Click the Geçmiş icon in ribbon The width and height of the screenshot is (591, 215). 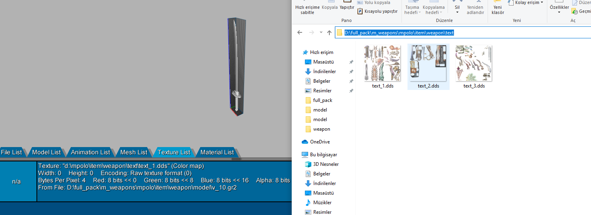coord(575,12)
